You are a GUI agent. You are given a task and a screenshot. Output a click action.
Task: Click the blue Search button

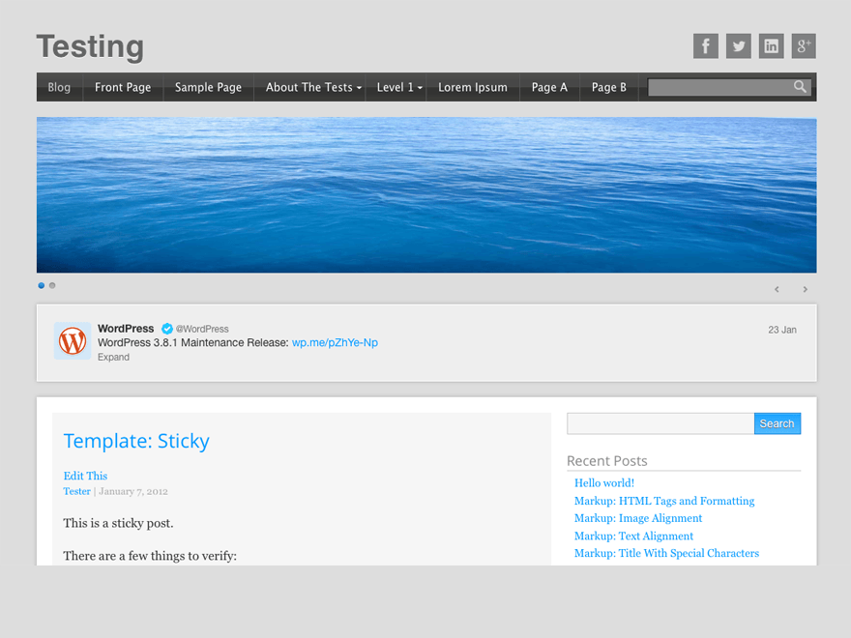pyautogui.click(x=778, y=423)
